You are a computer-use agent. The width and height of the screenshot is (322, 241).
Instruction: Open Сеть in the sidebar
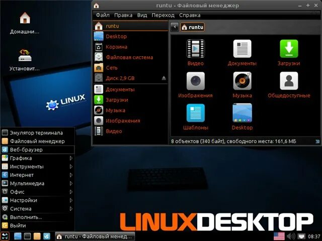pos(131,68)
